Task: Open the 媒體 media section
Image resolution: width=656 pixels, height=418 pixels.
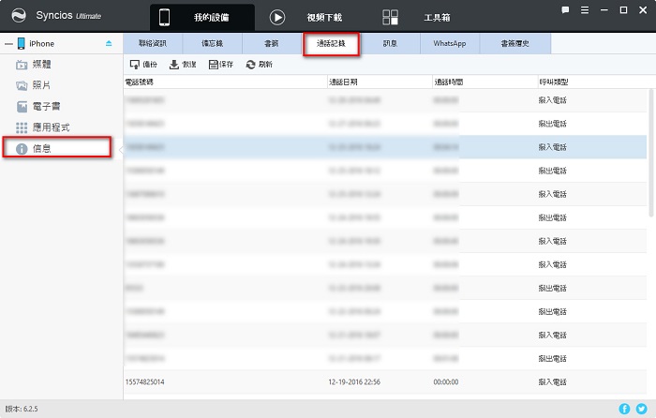Action: tap(34, 65)
